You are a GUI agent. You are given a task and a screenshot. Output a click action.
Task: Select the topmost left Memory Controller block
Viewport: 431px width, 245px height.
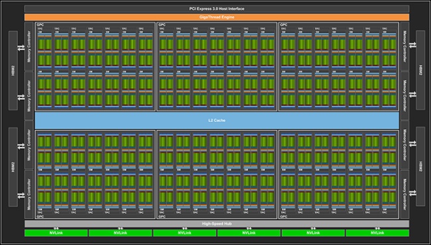click(x=29, y=46)
